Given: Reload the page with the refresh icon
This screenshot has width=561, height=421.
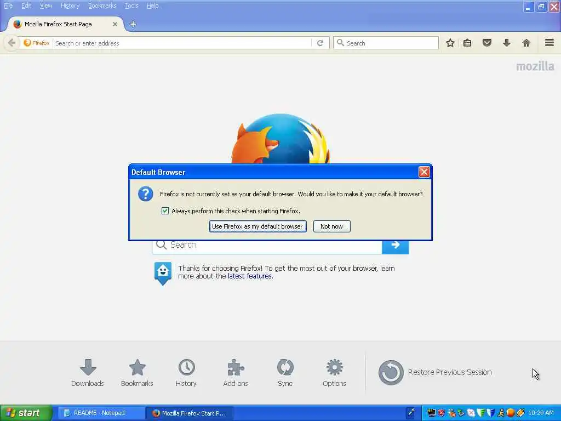Looking at the screenshot, I should click(x=320, y=43).
